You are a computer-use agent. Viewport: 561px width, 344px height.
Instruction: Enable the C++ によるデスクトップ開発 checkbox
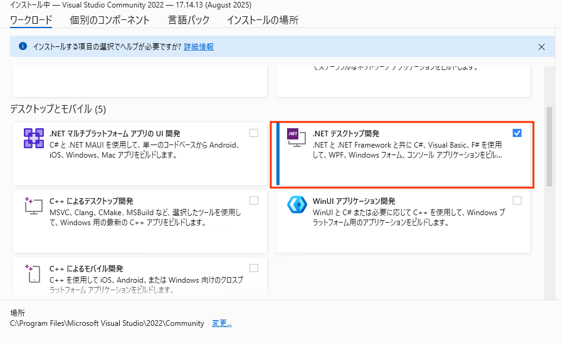click(254, 201)
